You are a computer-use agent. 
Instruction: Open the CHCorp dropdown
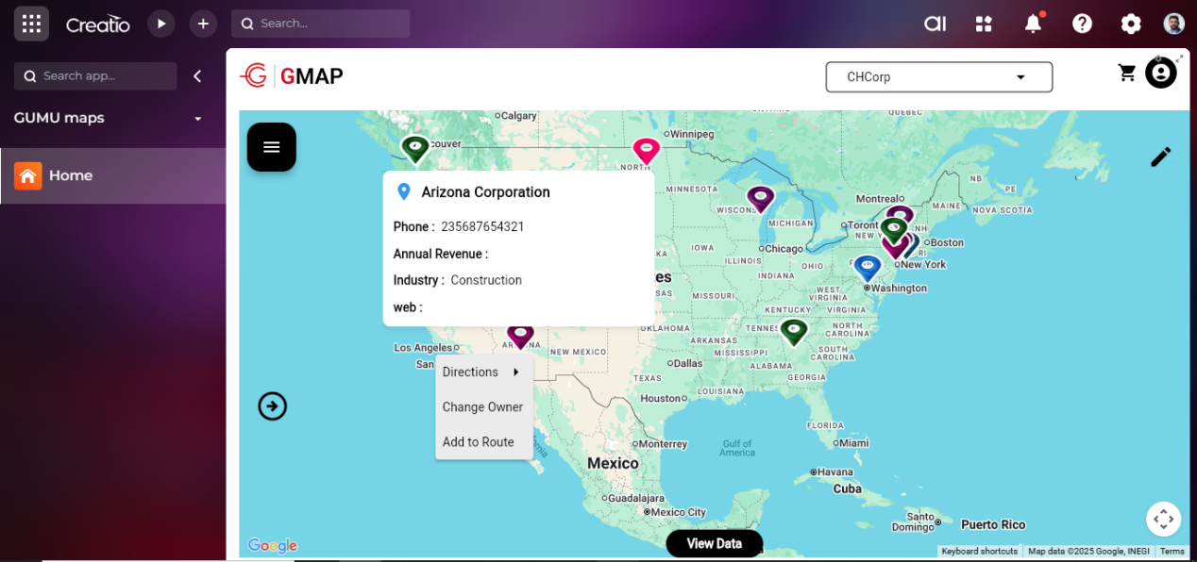[x=939, y=77]
